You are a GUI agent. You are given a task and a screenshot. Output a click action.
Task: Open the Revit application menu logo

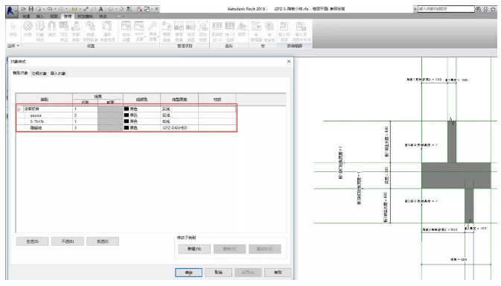[11, 11]
